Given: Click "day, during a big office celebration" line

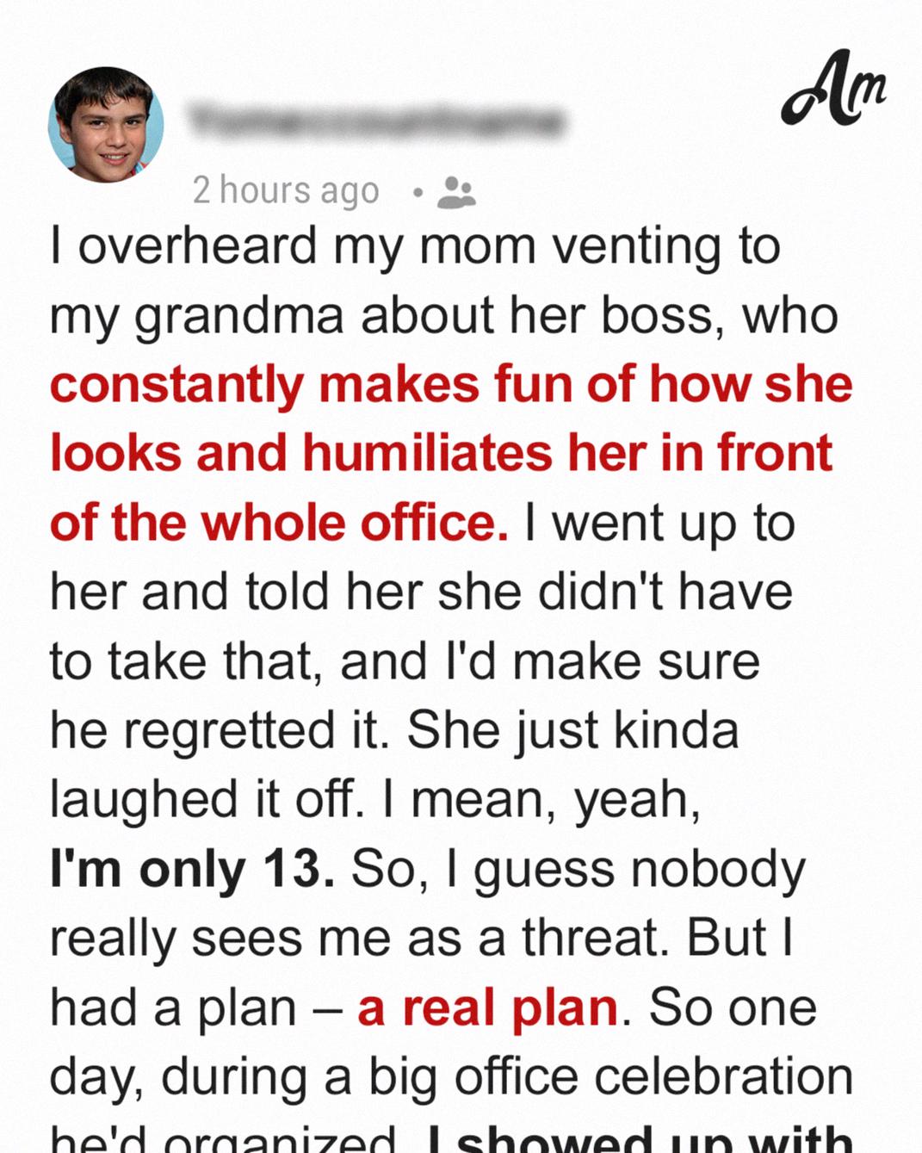Looking at the screenshot, I should tap(451, 1077).
